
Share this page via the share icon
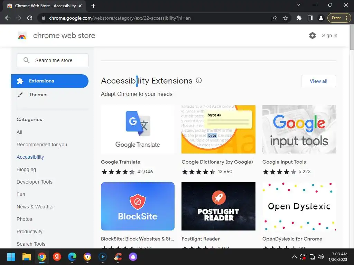[274, 18]
